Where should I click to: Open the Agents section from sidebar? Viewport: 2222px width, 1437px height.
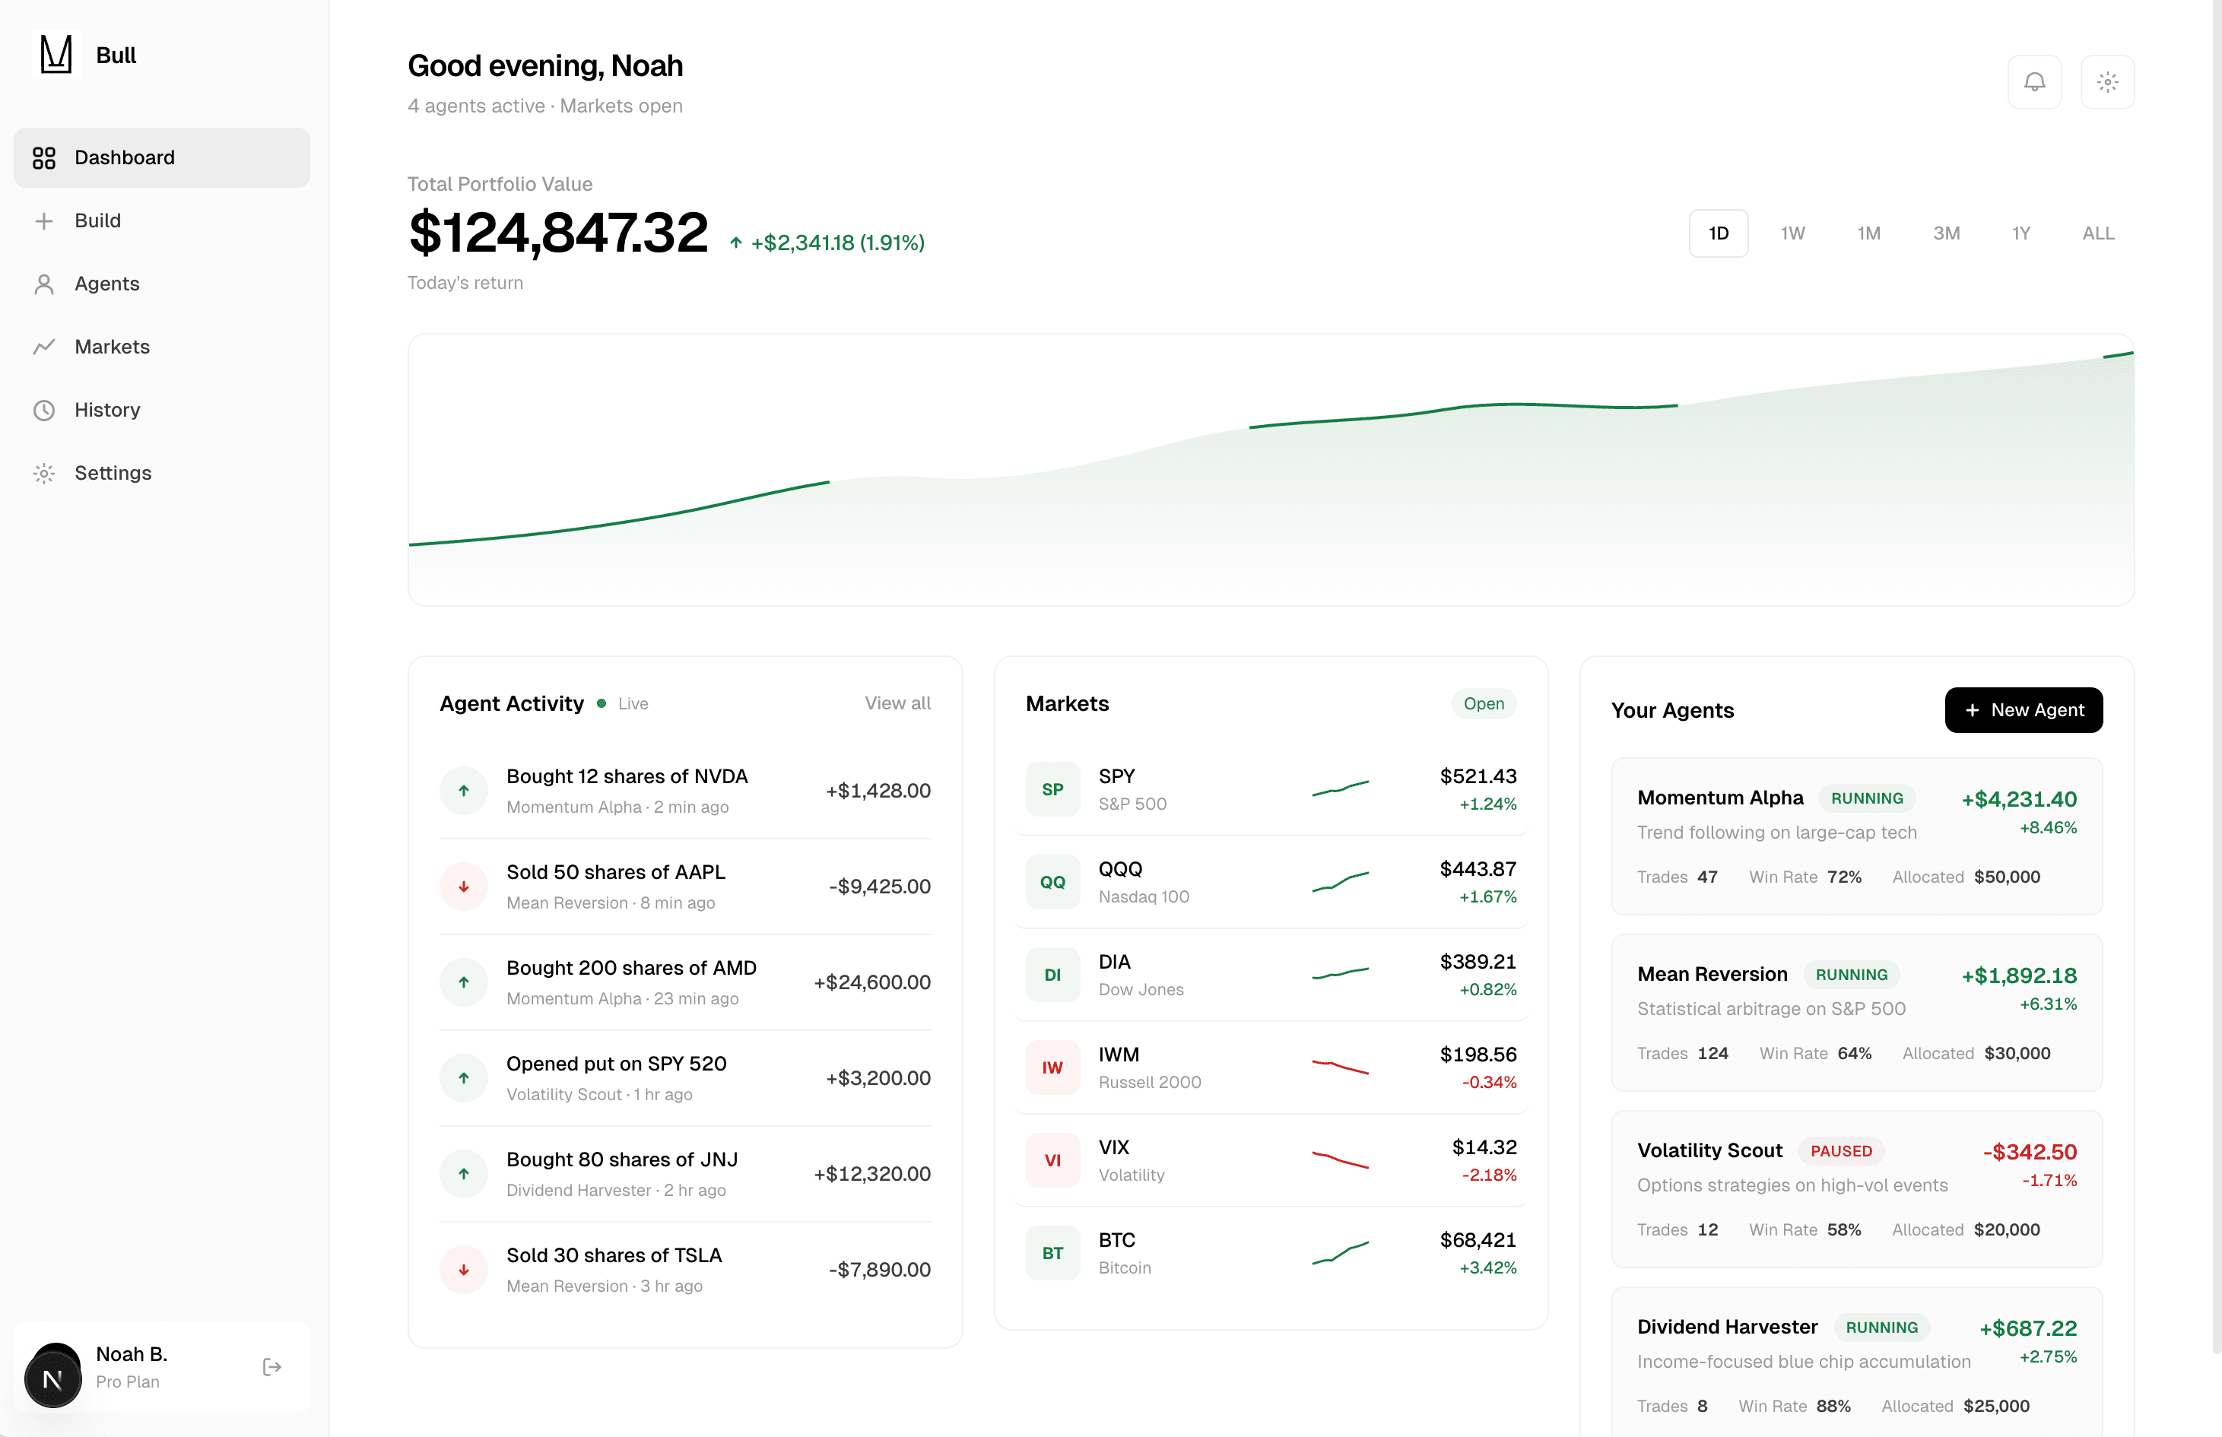pyautogui.click(x=44, y=284)
